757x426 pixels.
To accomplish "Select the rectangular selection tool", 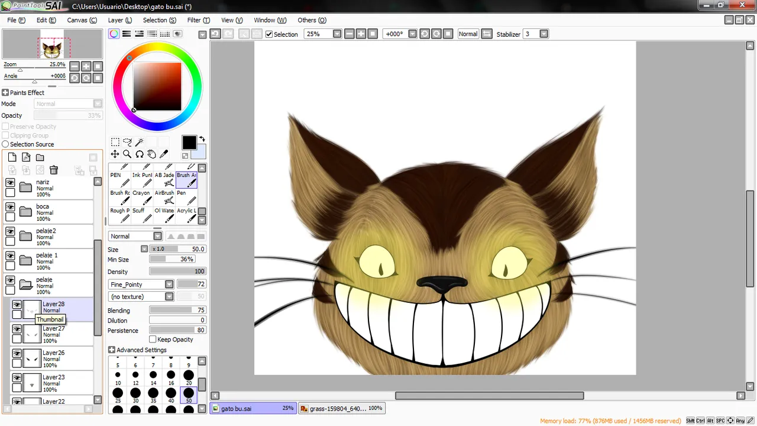I will pyautogui.click(x=115, y=142).
